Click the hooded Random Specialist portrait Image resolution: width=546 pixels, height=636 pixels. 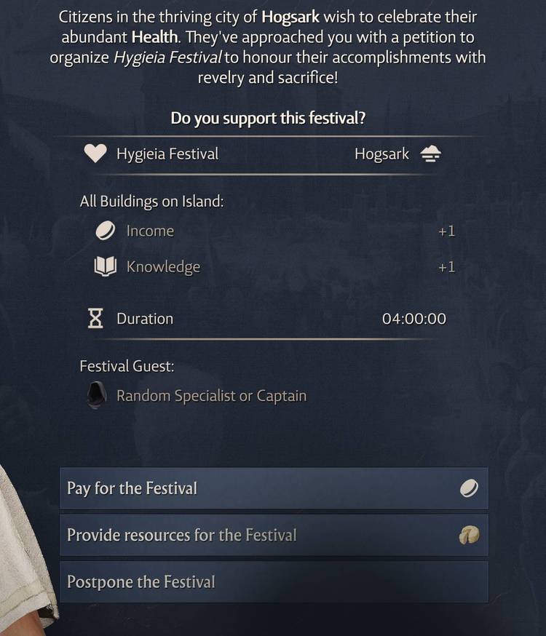pos(95,395)
